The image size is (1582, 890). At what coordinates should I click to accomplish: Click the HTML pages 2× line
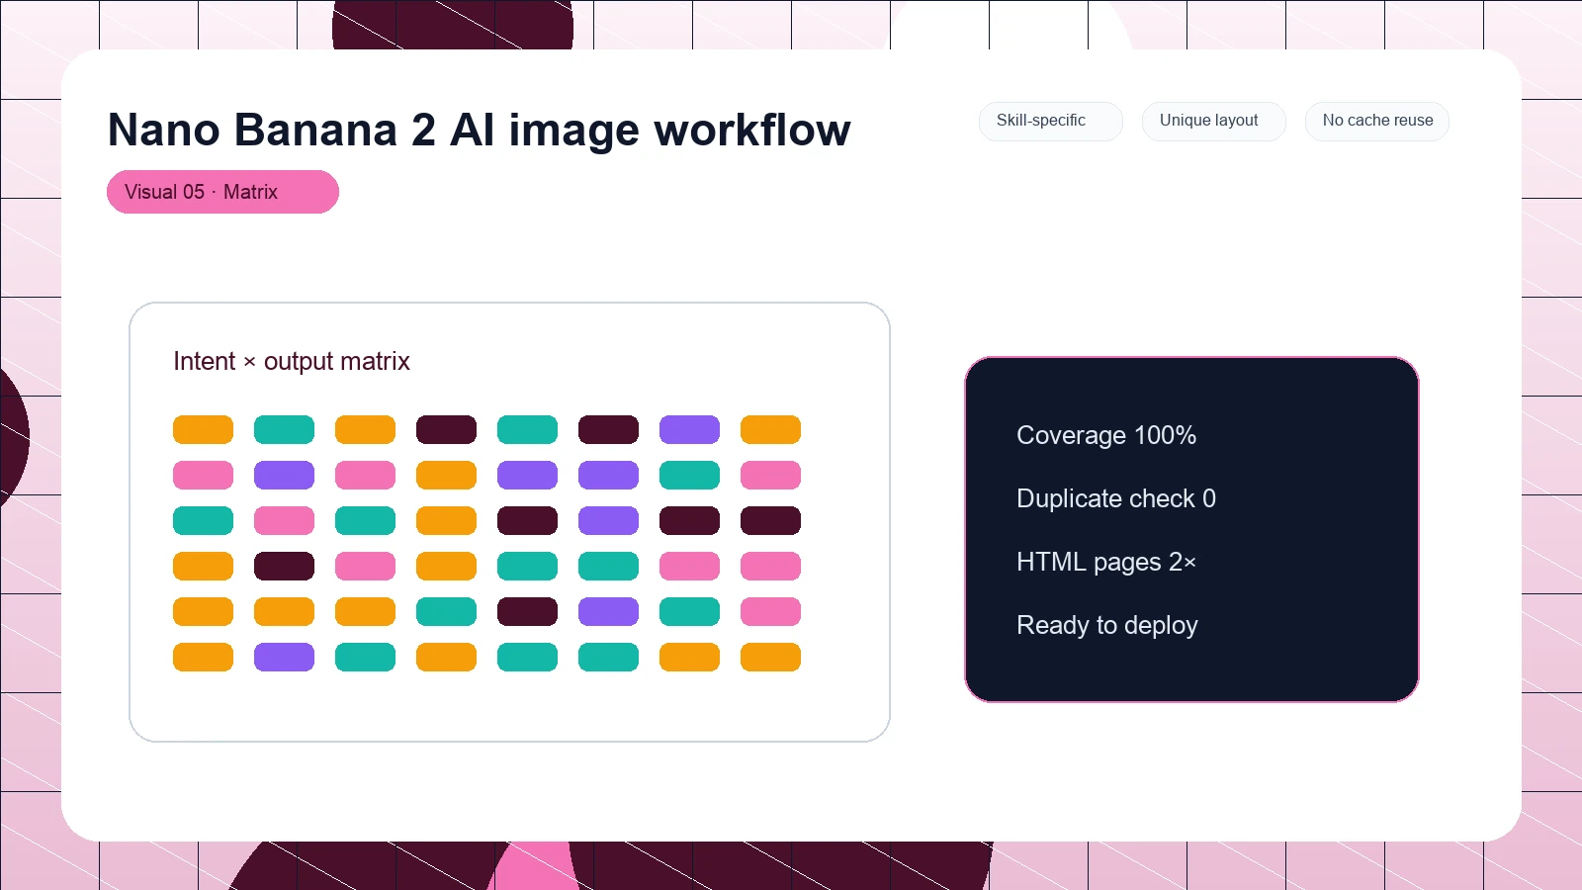(1106, 562)
